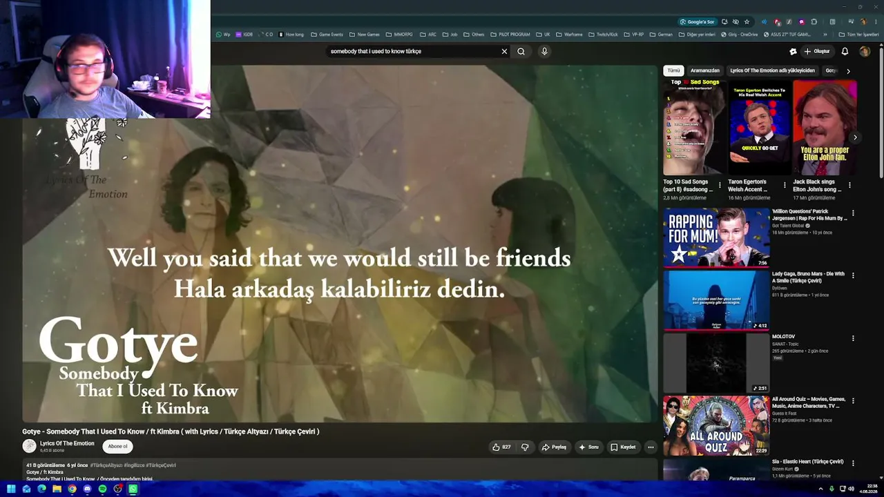Like the video with thumbs up
The image size is (884, 497).
pos(501,447)
